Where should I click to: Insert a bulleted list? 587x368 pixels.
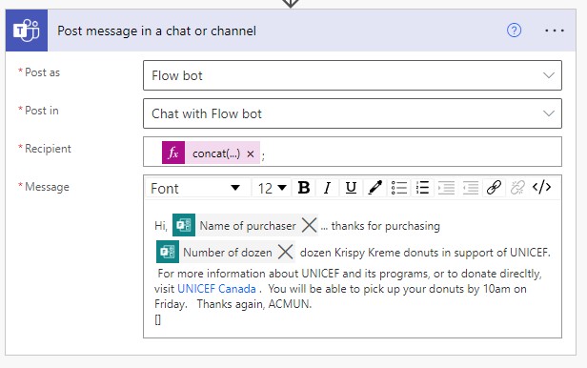pyautogui.click(x=398, y=188)
